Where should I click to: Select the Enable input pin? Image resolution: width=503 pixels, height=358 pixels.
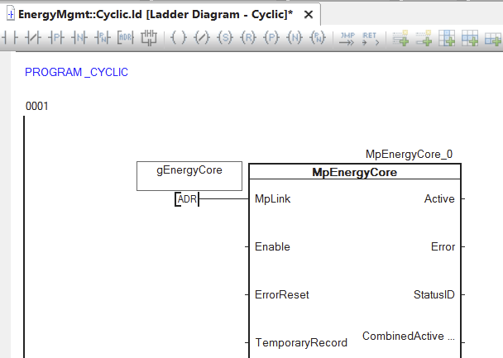272,246
